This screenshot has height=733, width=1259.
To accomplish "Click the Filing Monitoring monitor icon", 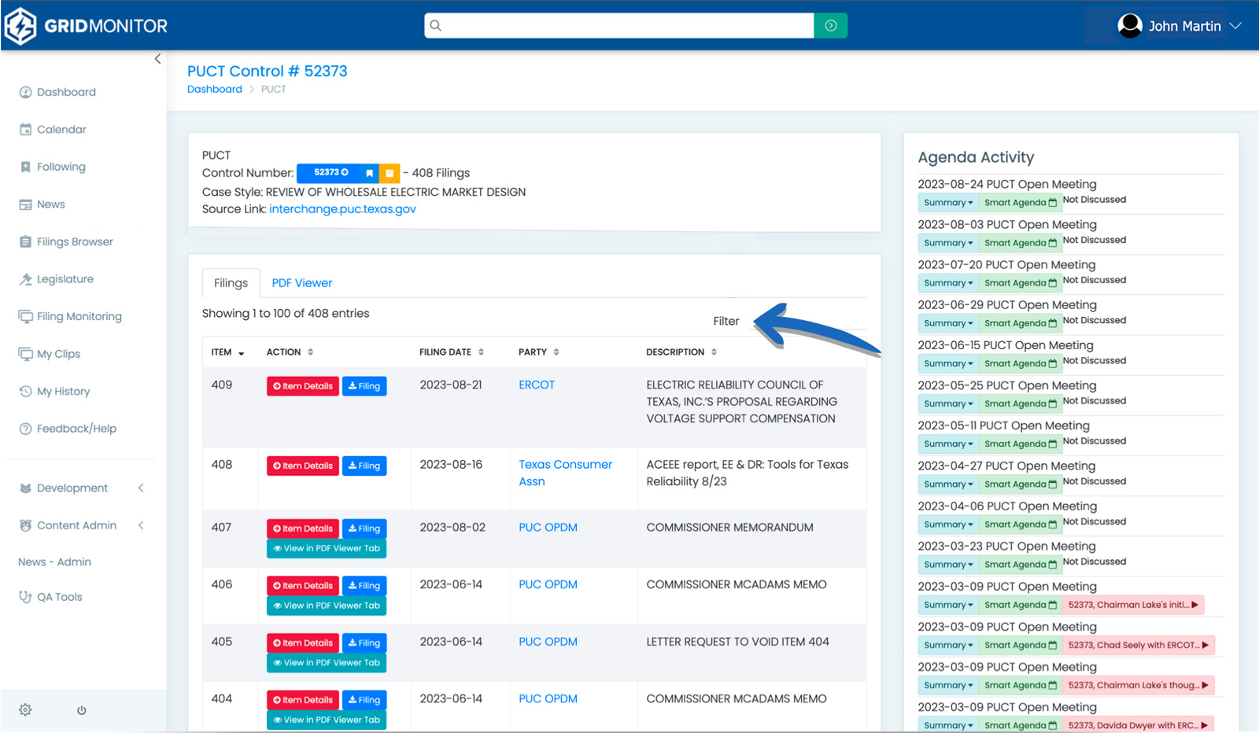I will 25,316.
